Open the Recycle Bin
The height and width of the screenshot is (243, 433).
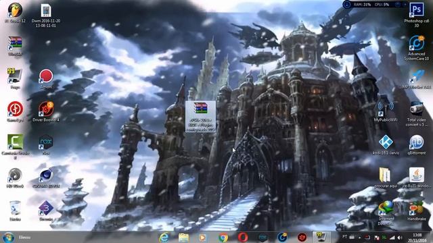(x=15, y=211)
